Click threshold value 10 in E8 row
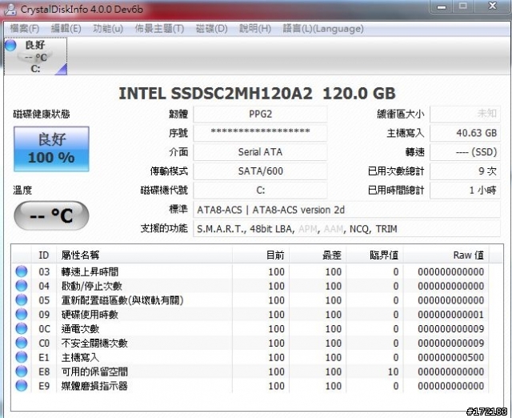 point(393,372)
